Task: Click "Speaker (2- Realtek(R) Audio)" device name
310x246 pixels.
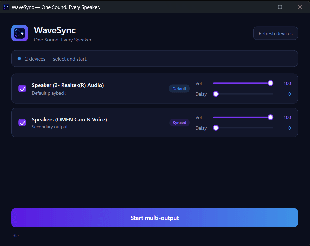Action: [68, 85]
